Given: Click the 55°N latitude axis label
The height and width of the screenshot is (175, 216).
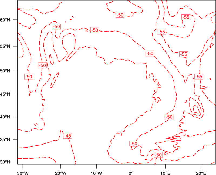Looking at the screenshot, I should coord(5,46).
